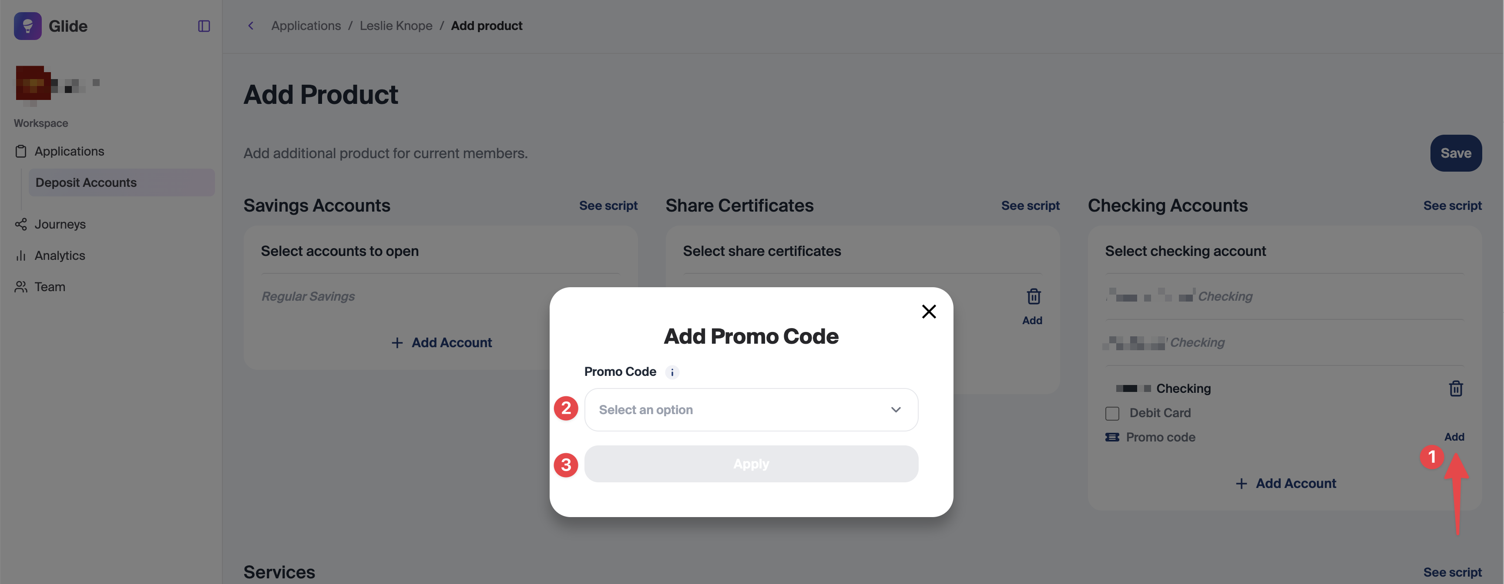Click the dropdown chevron arrow
This screenshot has width=1504, height=584.
(896, 410)
